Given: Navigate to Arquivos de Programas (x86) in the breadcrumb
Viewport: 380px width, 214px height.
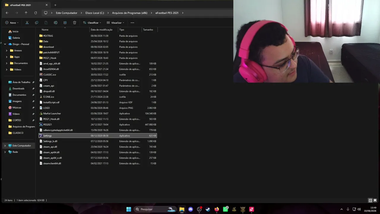Looking at the screenshot, I should [x=130, y=13].
